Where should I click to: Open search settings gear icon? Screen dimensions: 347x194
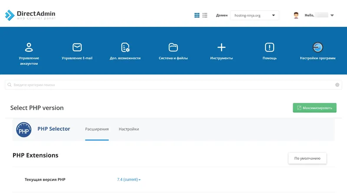[x=337, y=85]
